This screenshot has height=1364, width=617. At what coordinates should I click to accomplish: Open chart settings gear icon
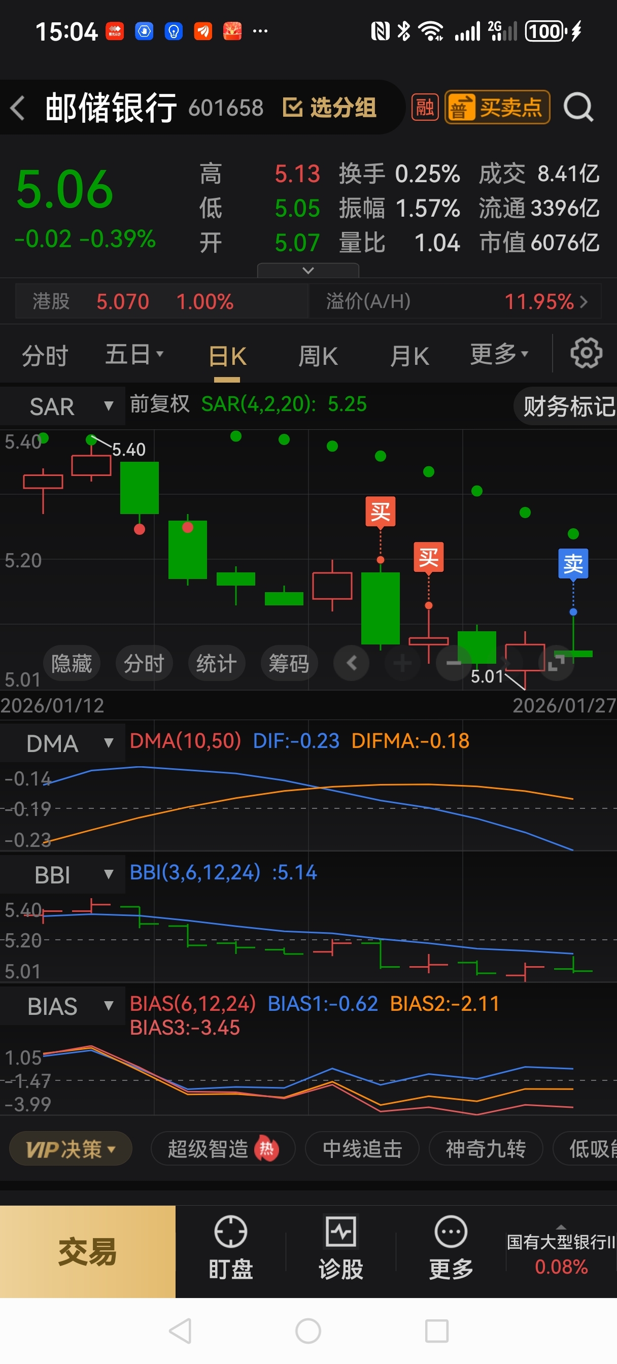pyautogui.click(x=586, y=353)
